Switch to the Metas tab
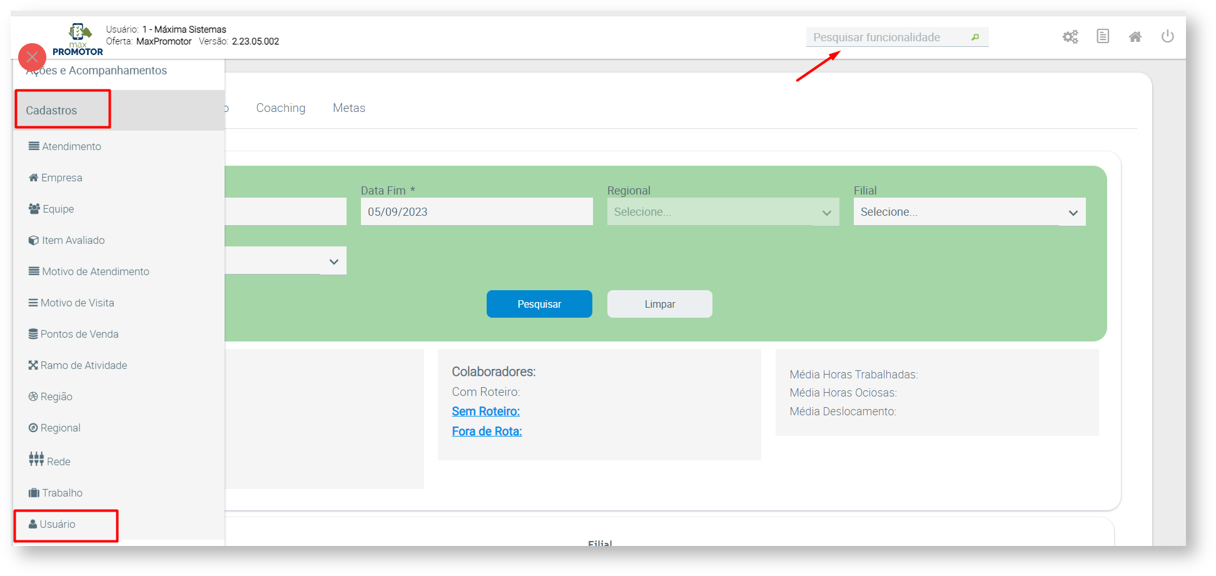 coord(349,108)
